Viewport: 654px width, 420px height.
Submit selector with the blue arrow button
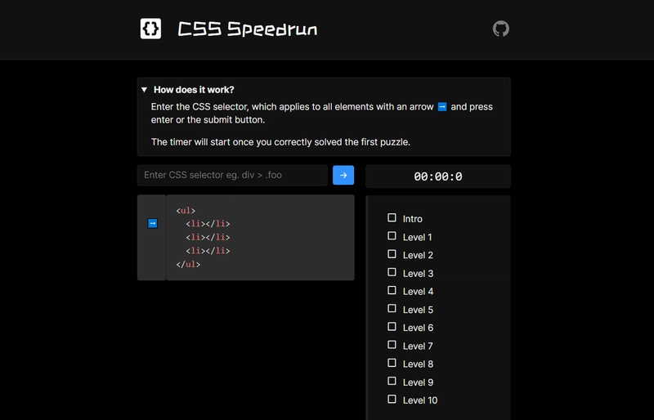click(343, 175)
